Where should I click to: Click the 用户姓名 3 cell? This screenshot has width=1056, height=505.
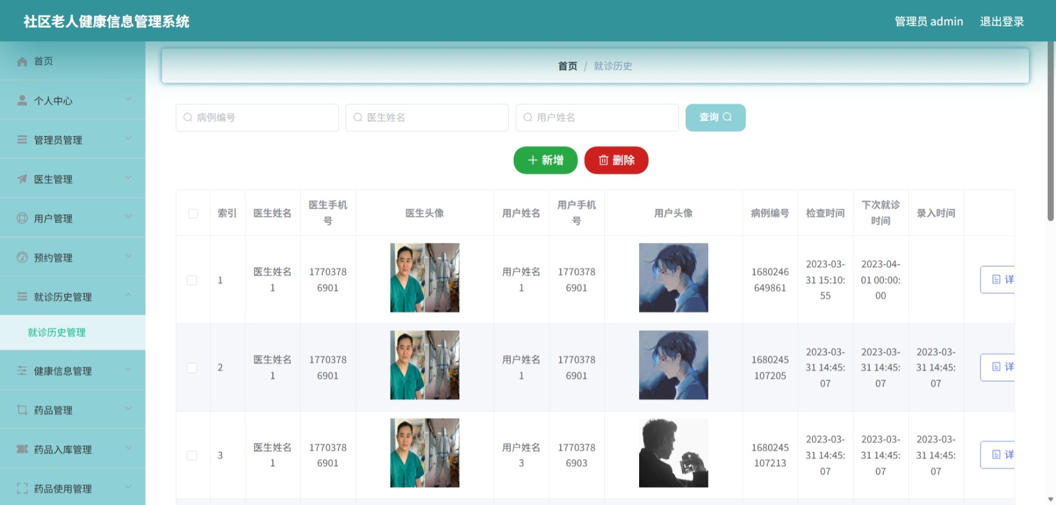[521, 455]
